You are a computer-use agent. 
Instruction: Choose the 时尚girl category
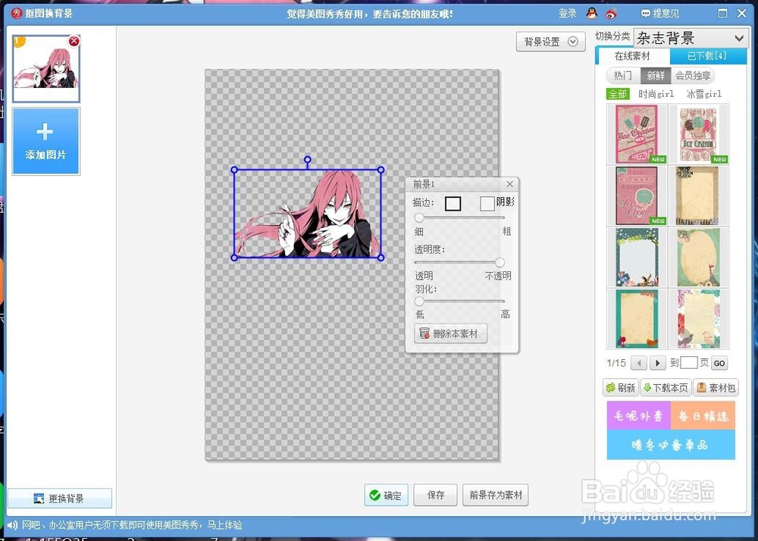point(656,94)
